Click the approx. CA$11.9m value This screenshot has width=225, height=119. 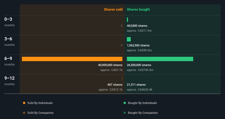pyautogui.click(x=139, y=31)
